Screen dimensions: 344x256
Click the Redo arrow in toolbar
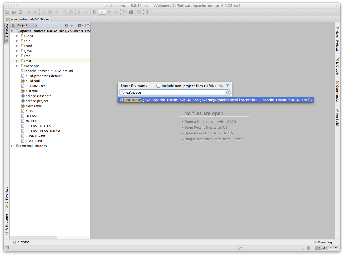point(35,12)
